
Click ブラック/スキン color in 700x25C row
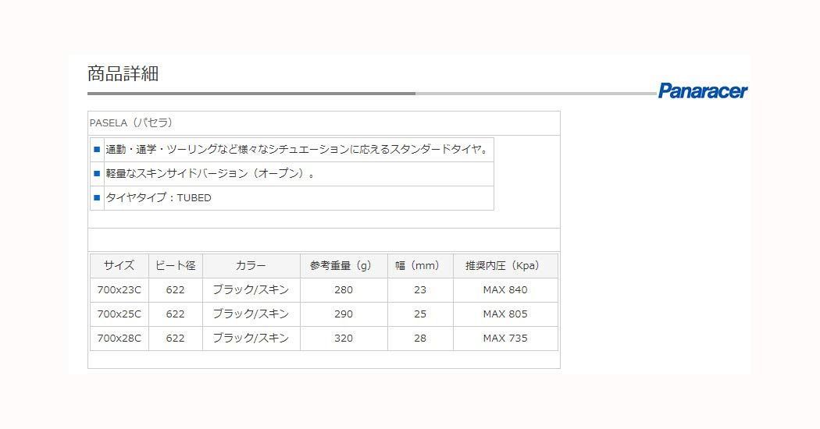pos(251,314)
